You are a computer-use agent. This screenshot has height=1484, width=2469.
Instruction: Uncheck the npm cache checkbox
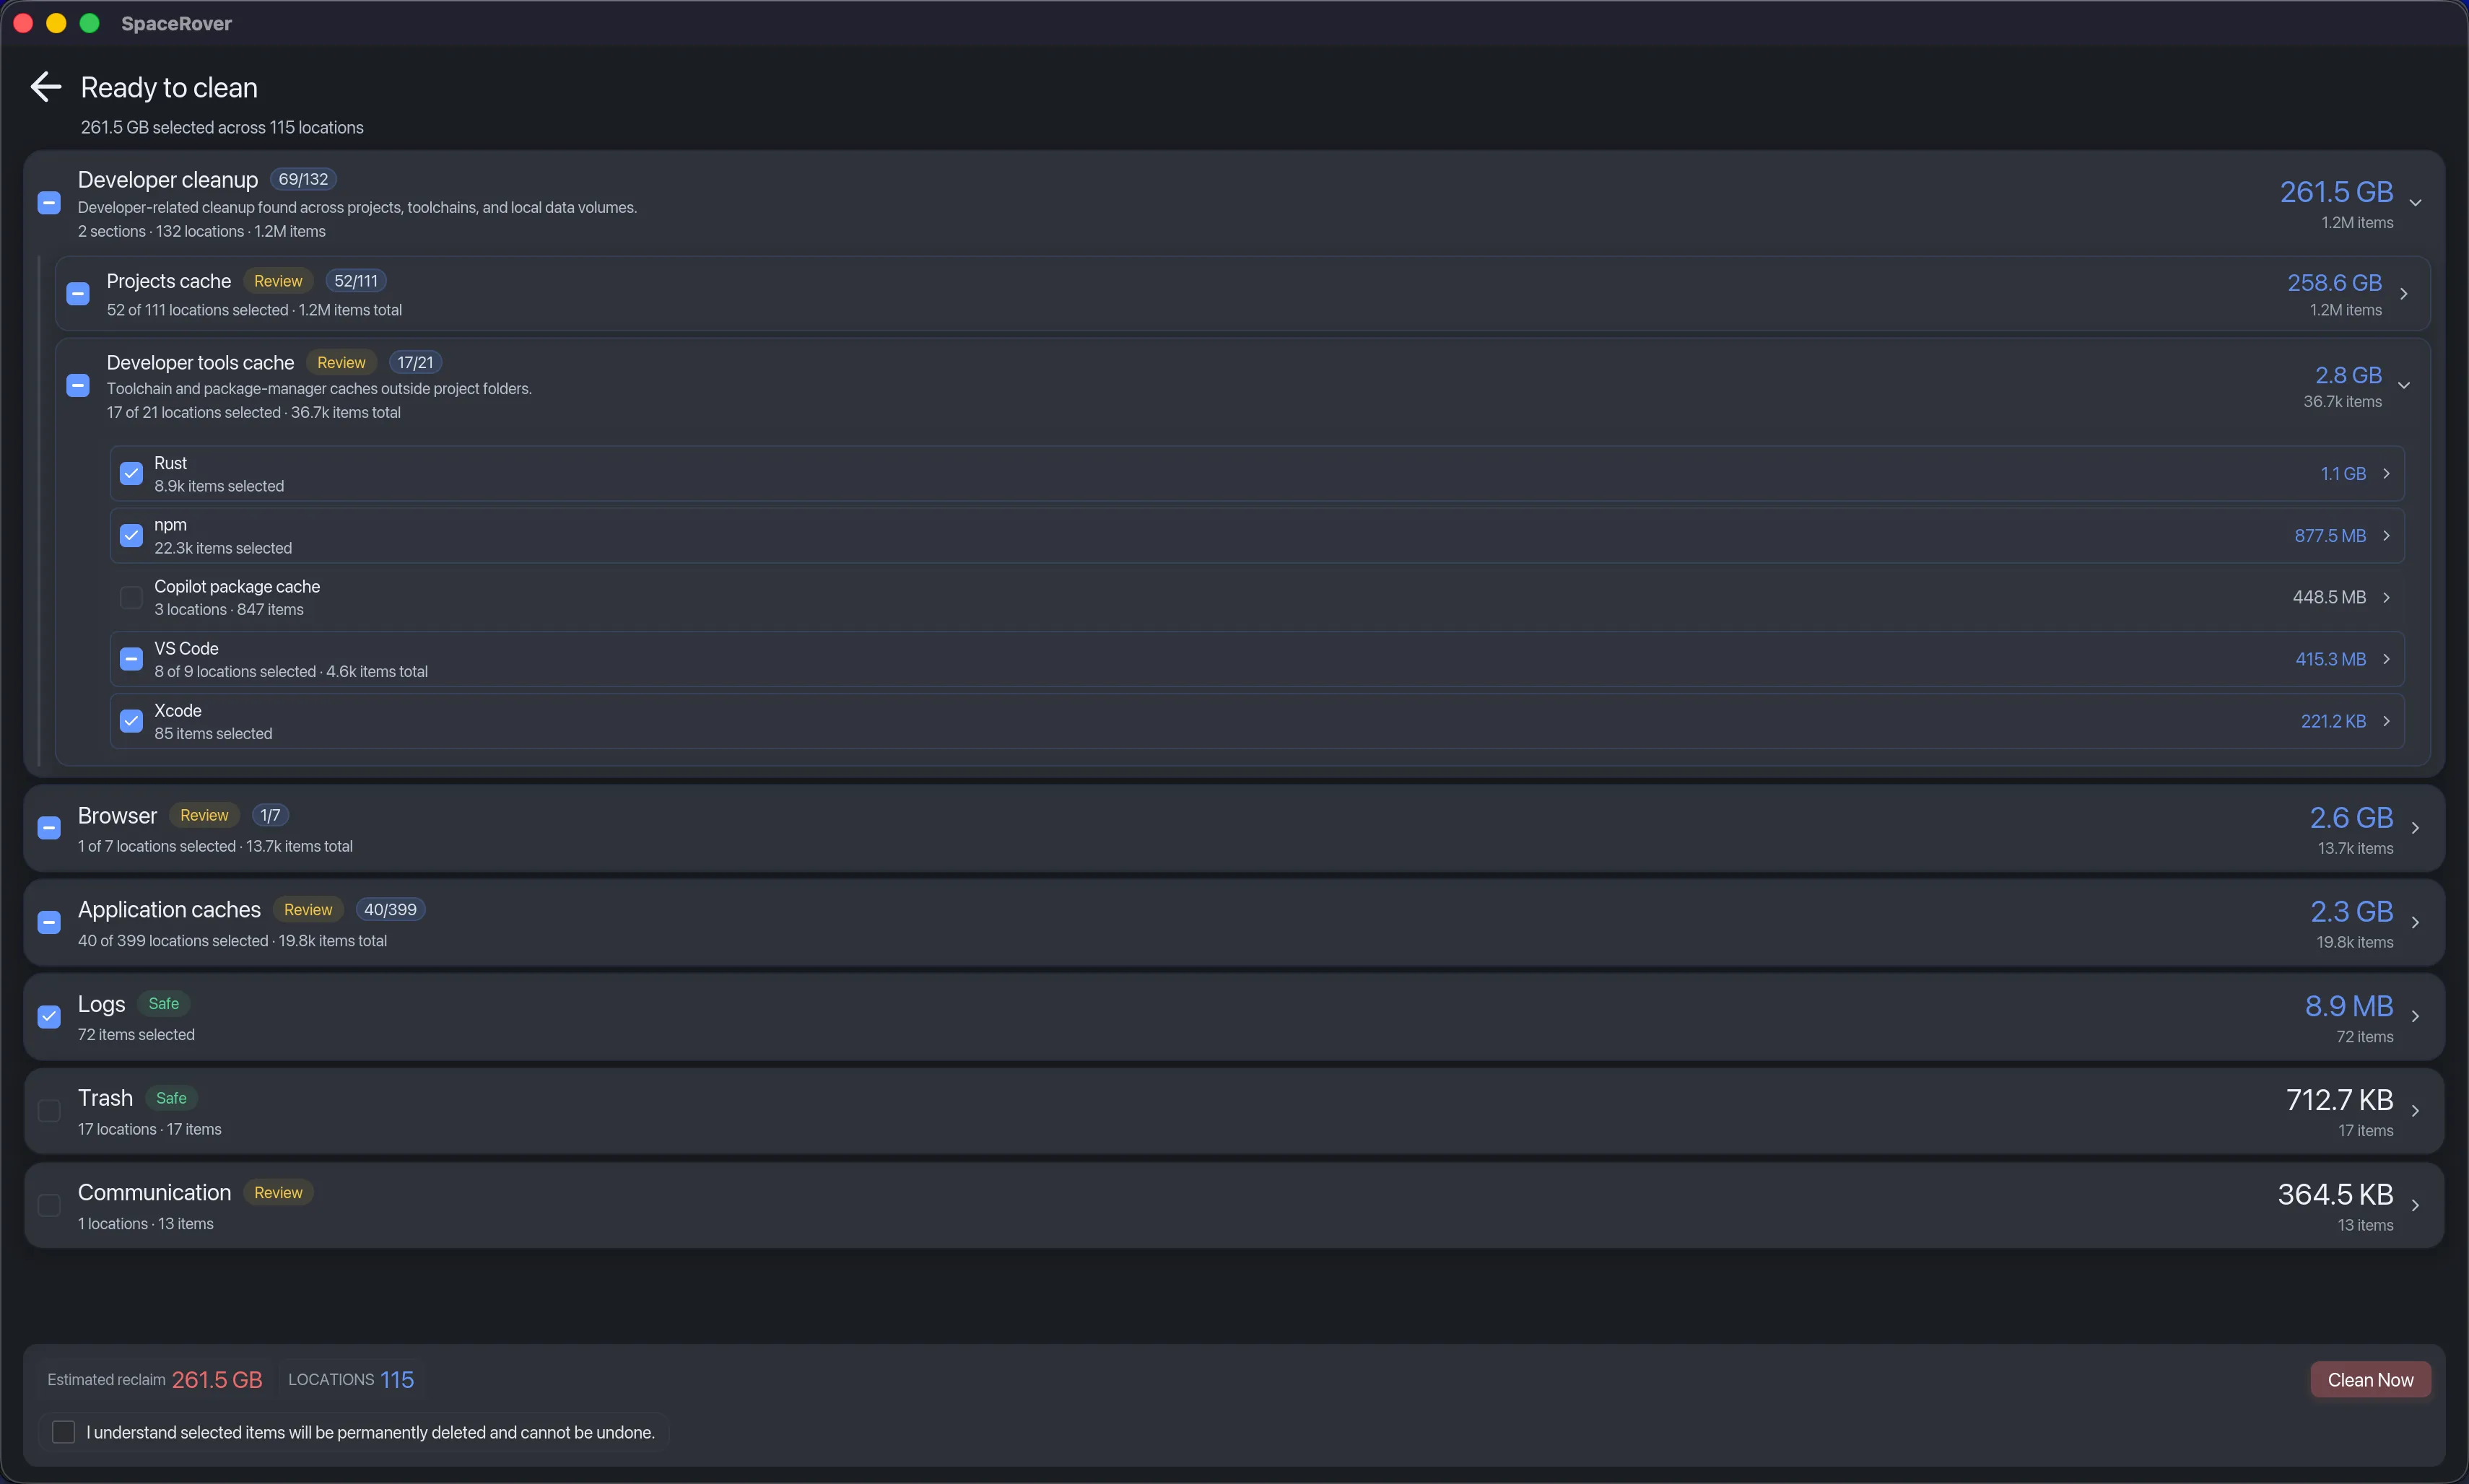131,536
